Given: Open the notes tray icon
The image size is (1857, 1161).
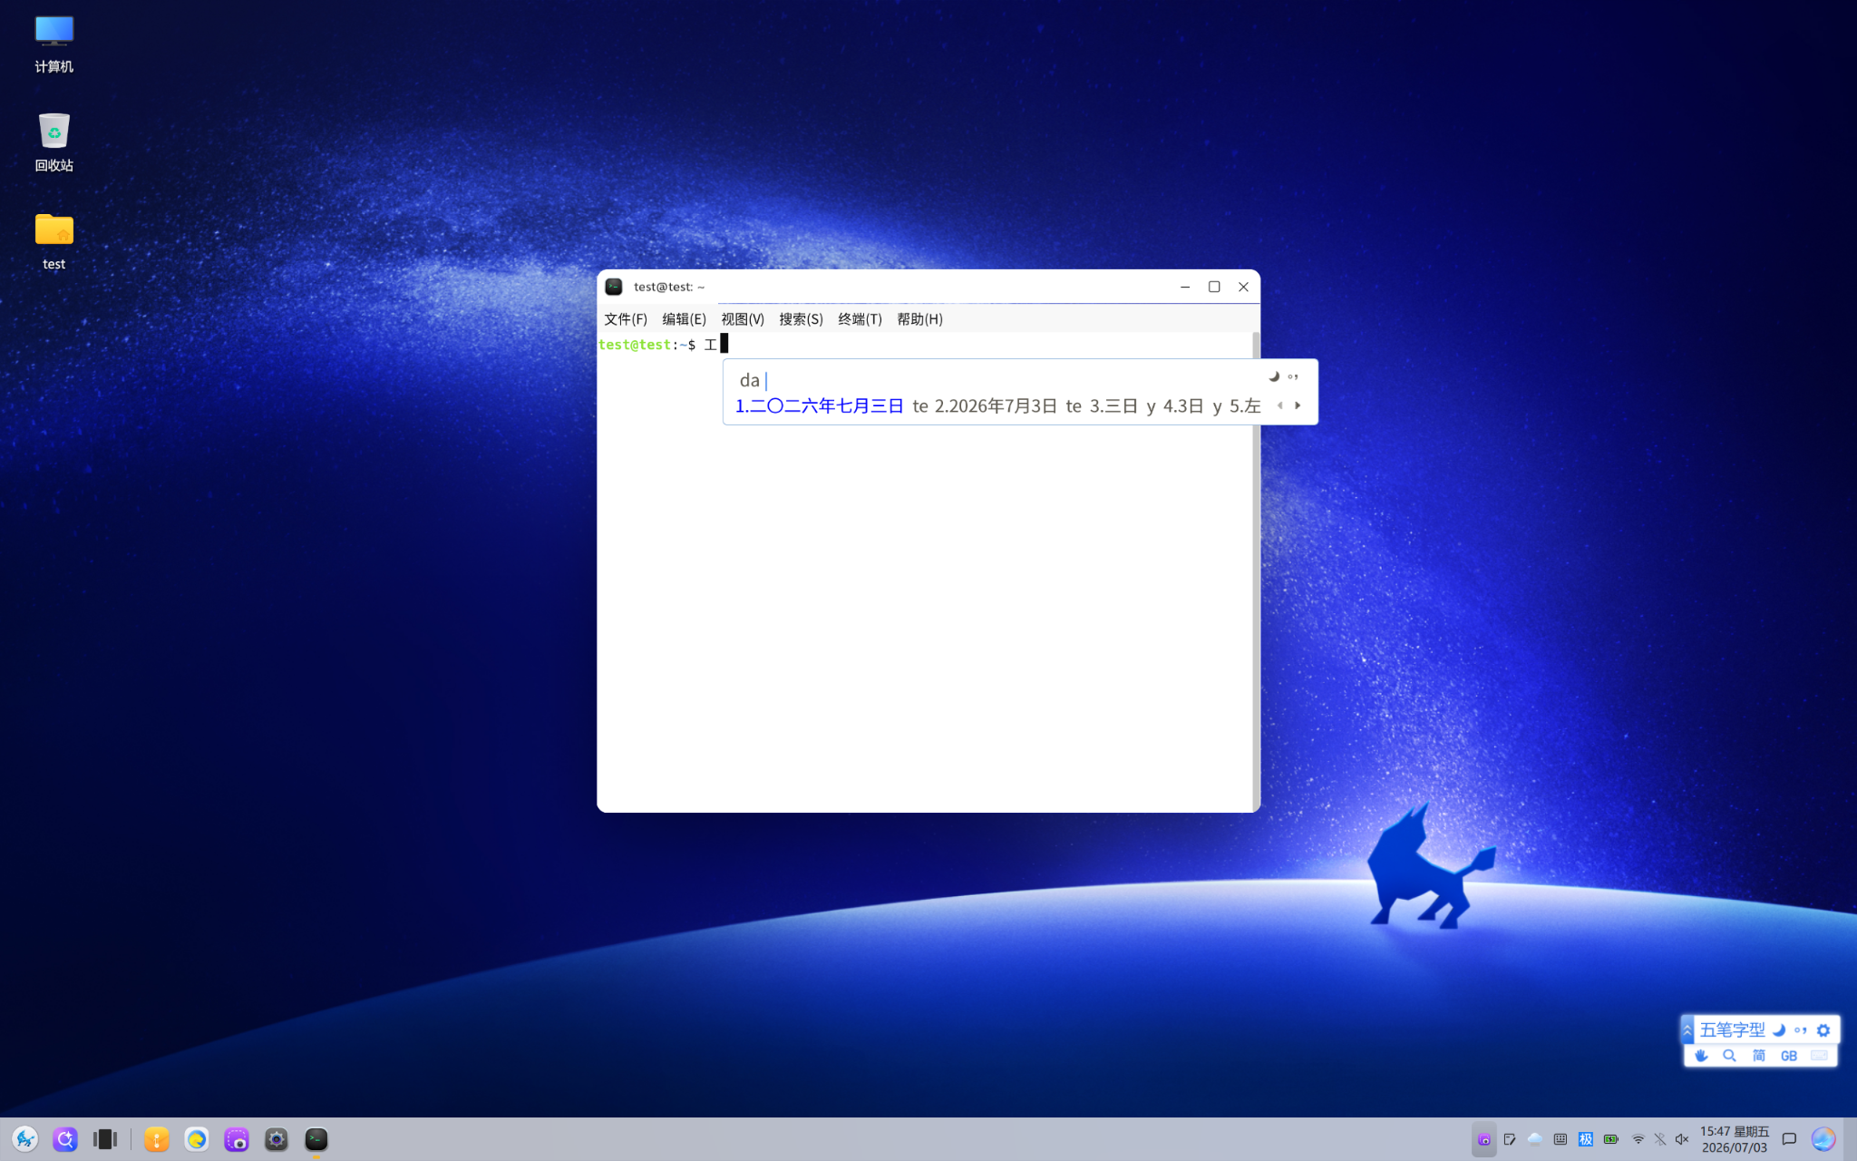Looking at the screenshot, I should coord(1510,1139).
